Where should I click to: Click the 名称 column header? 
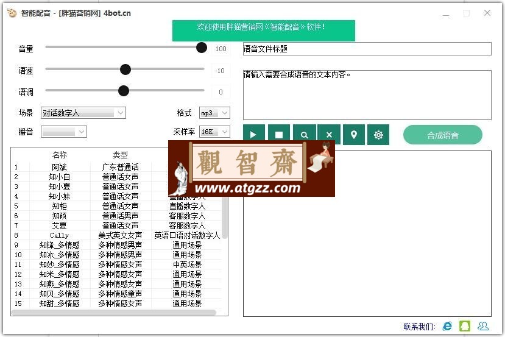(x=60, y=155)
